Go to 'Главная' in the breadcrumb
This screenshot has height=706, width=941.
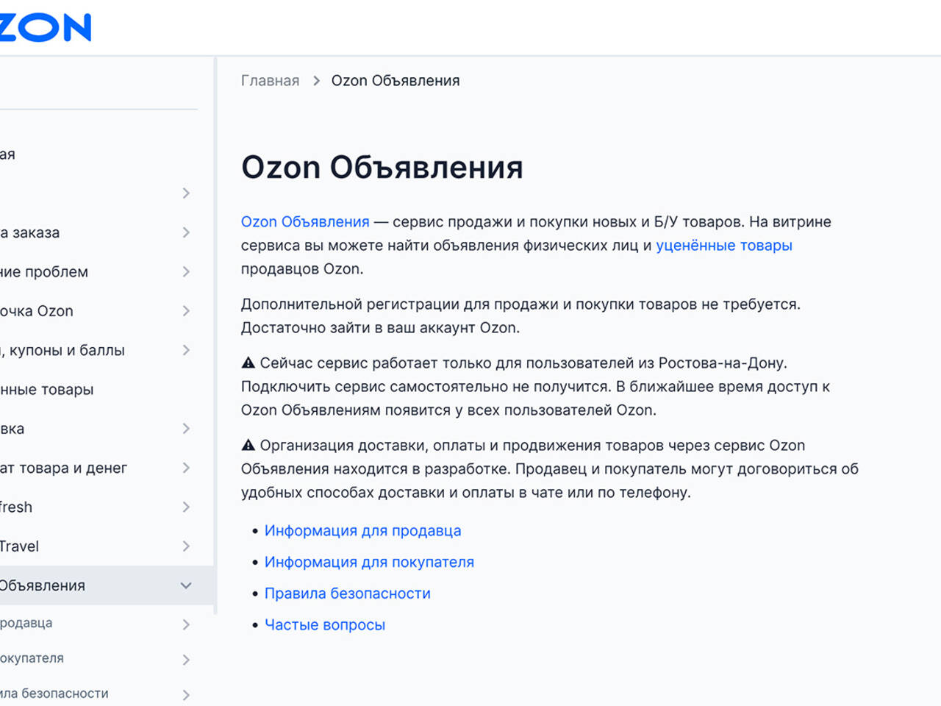[x=270, y=81]
